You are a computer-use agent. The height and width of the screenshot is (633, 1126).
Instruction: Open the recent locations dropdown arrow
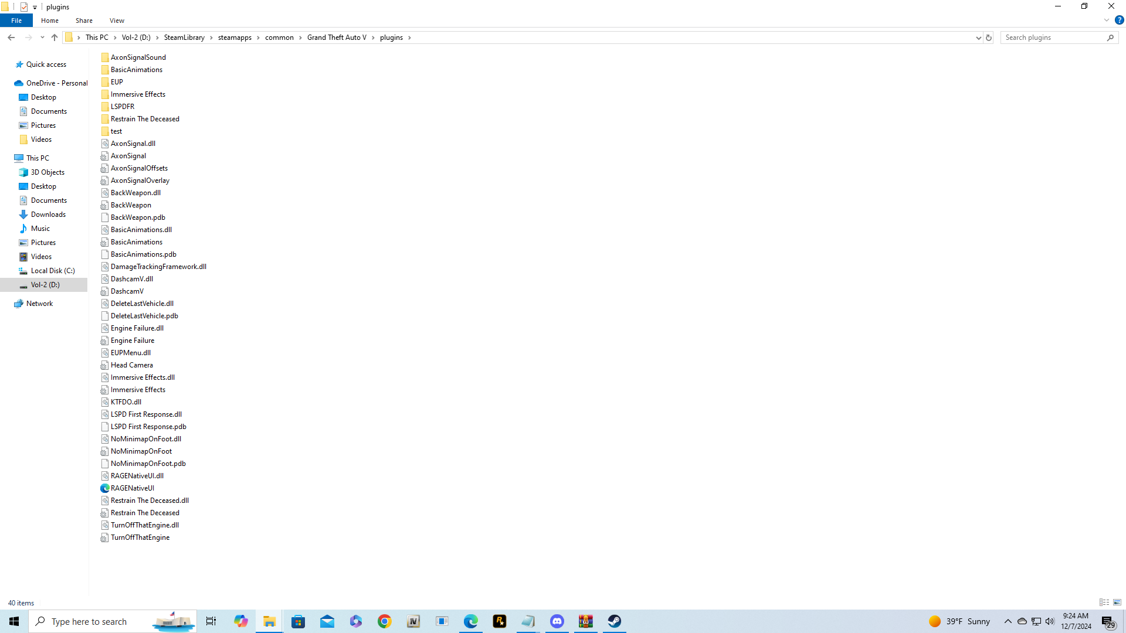[42, 38]
